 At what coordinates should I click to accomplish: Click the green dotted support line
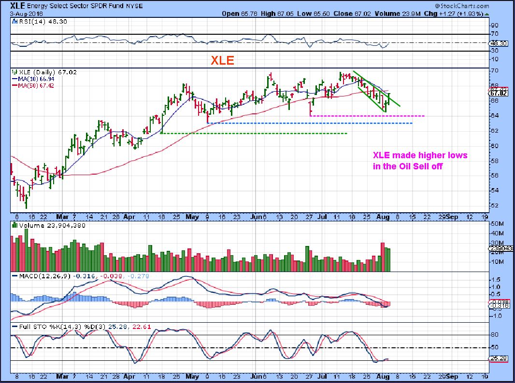[254, 134]
